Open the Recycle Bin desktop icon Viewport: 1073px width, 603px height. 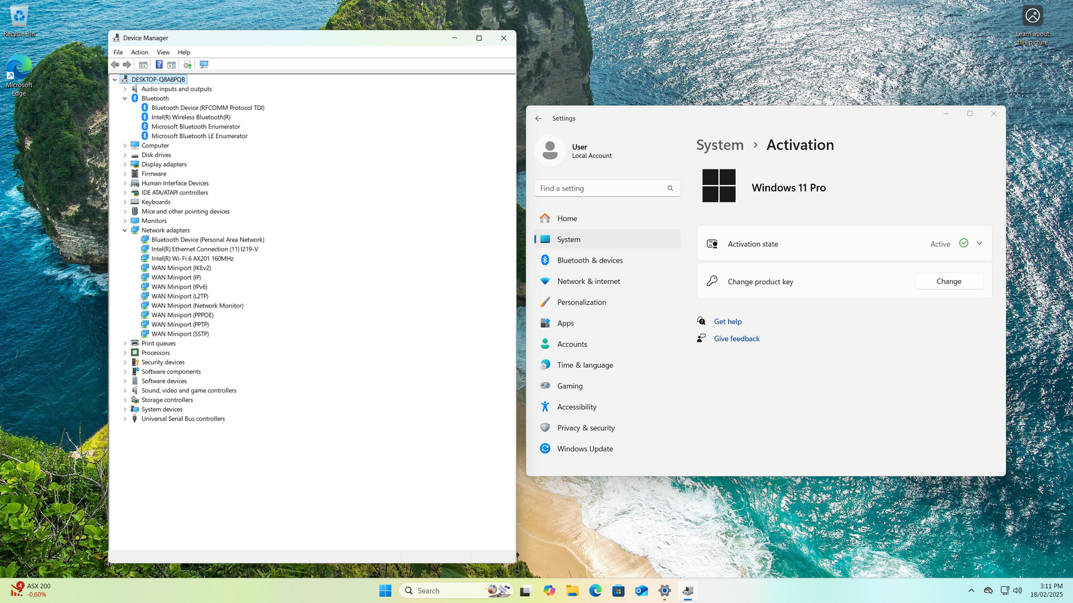point(19,21)
